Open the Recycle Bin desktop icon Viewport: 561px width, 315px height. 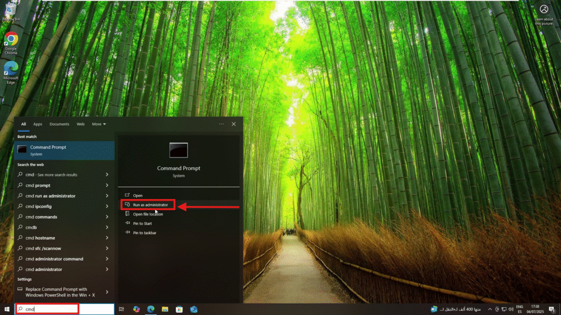(x=11, y=12)
